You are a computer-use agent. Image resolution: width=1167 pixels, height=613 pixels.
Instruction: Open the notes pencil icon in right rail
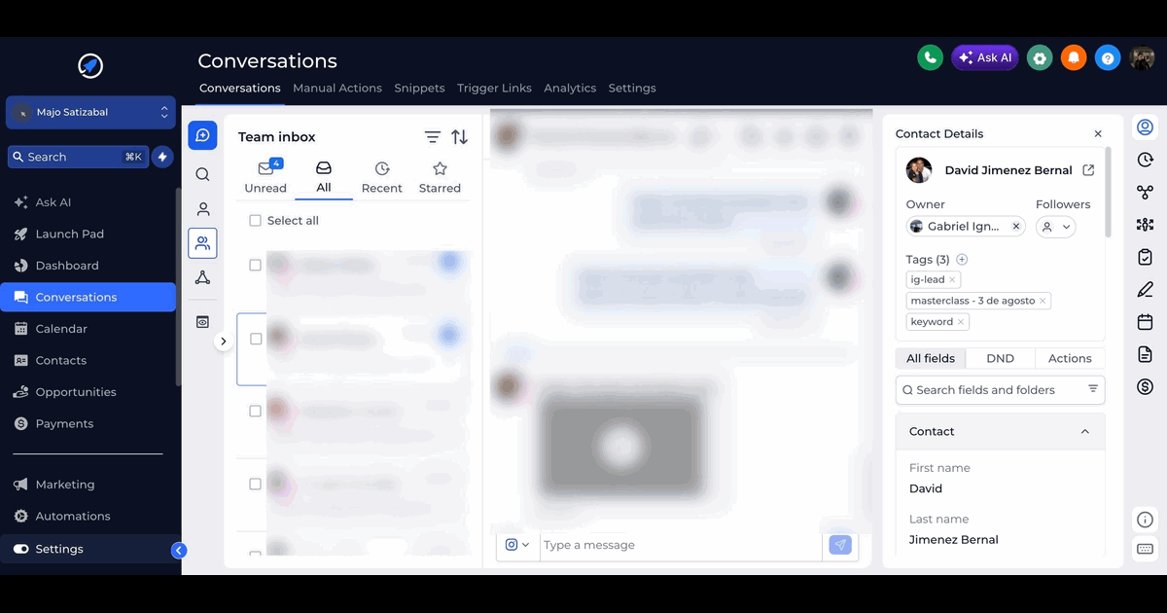[x=1145, y=290]
